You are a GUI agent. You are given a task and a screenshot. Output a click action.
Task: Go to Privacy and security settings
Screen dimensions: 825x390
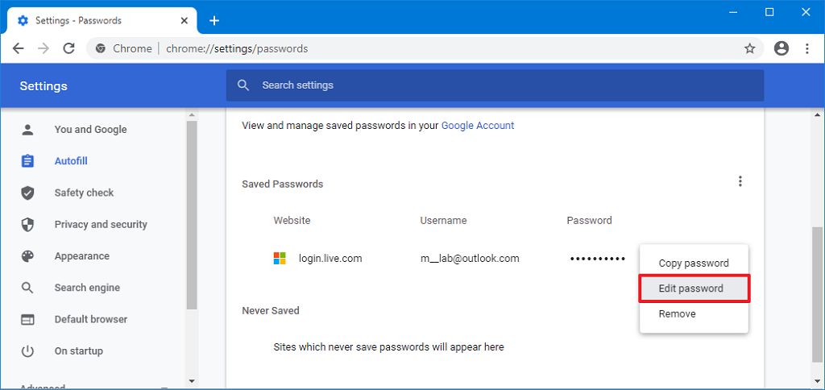101,224
